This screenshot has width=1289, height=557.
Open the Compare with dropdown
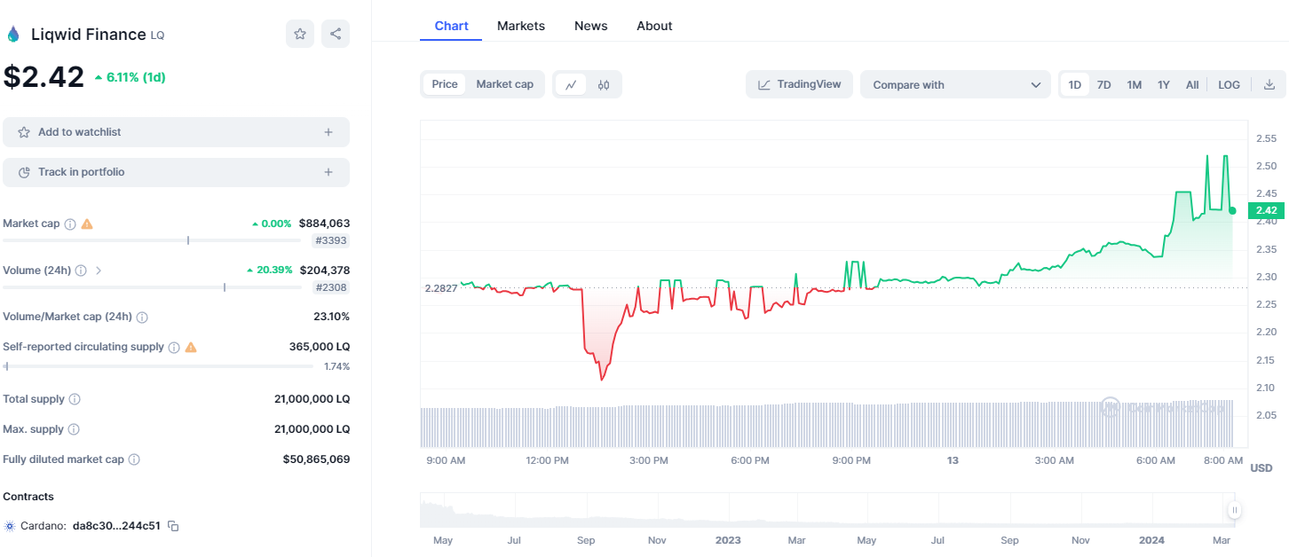(955, 85)
